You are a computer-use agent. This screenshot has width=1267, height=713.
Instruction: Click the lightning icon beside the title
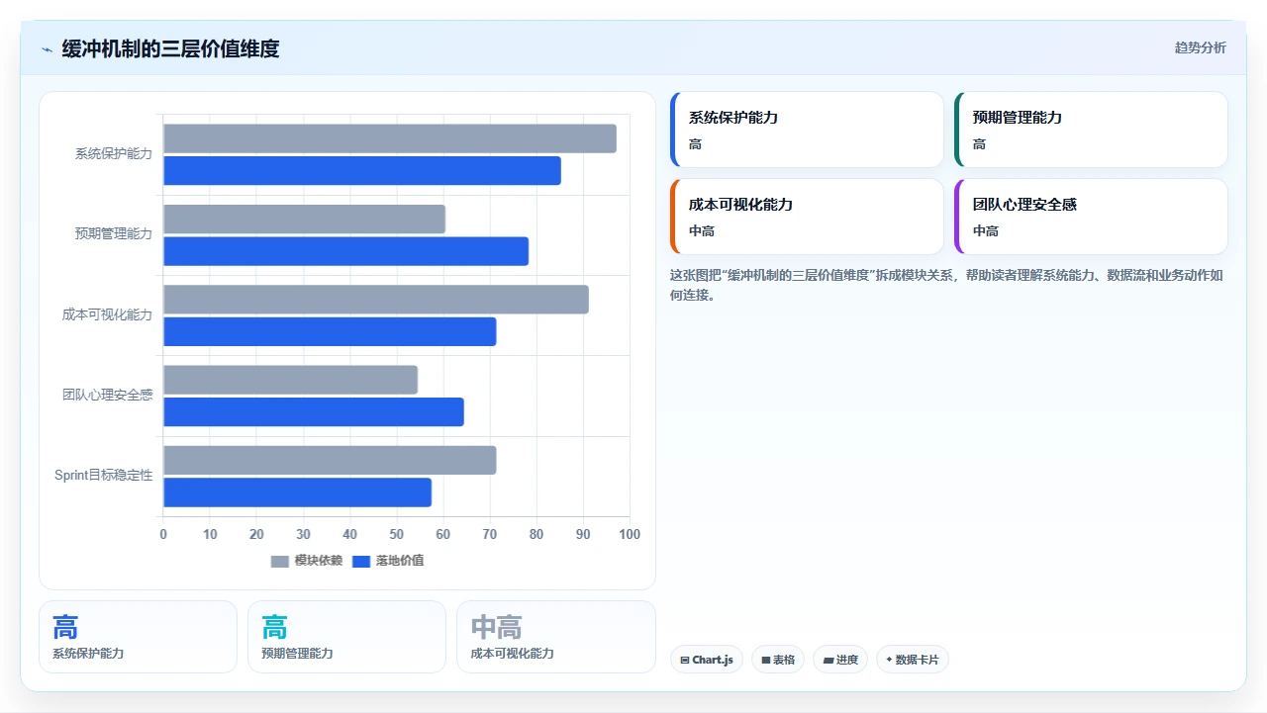pyautogui.click(x=47, y=49)
